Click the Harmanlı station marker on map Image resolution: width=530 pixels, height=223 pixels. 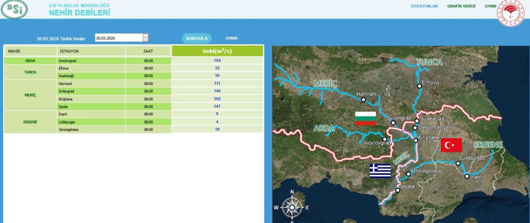click(364, 99)
